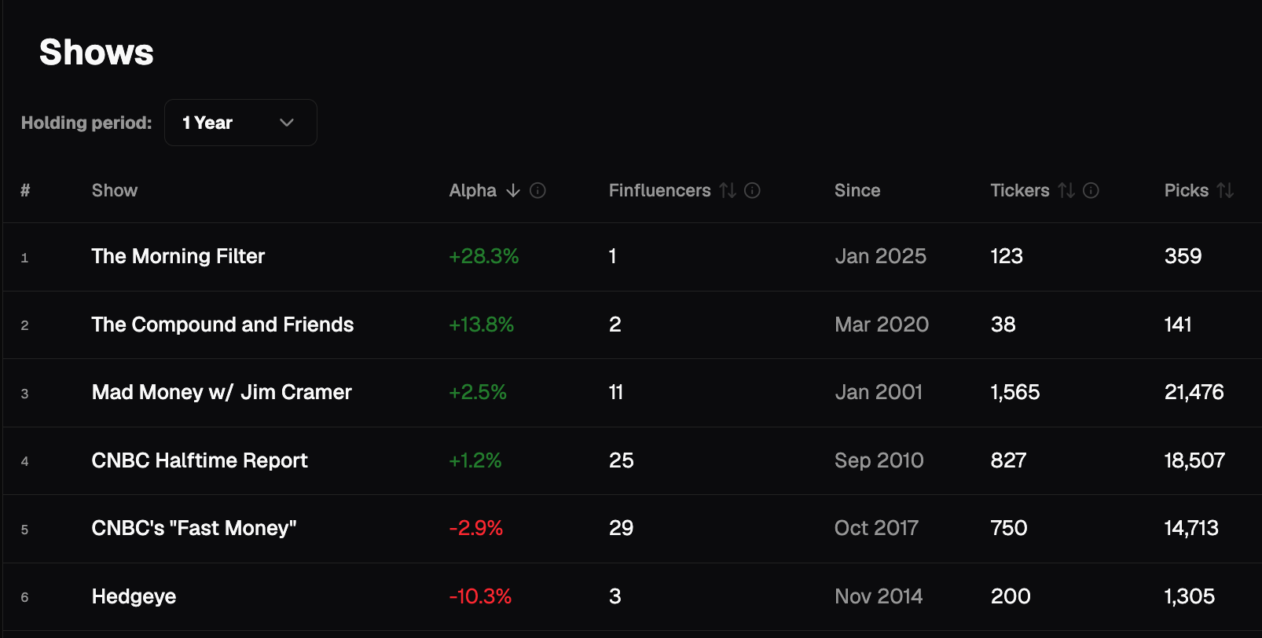Screen dimensions: 1262x638
Task: Click the Nov 2014 since date
Action: [879, 596]
